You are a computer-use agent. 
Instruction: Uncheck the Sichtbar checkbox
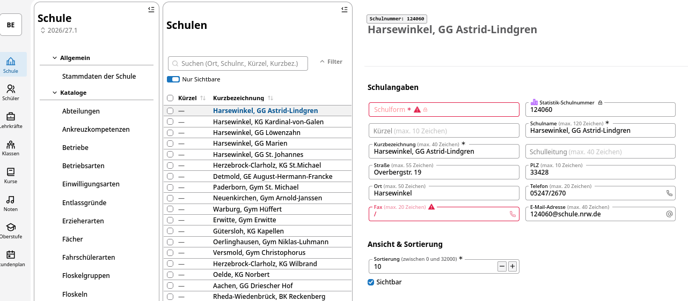coord(371,282)
